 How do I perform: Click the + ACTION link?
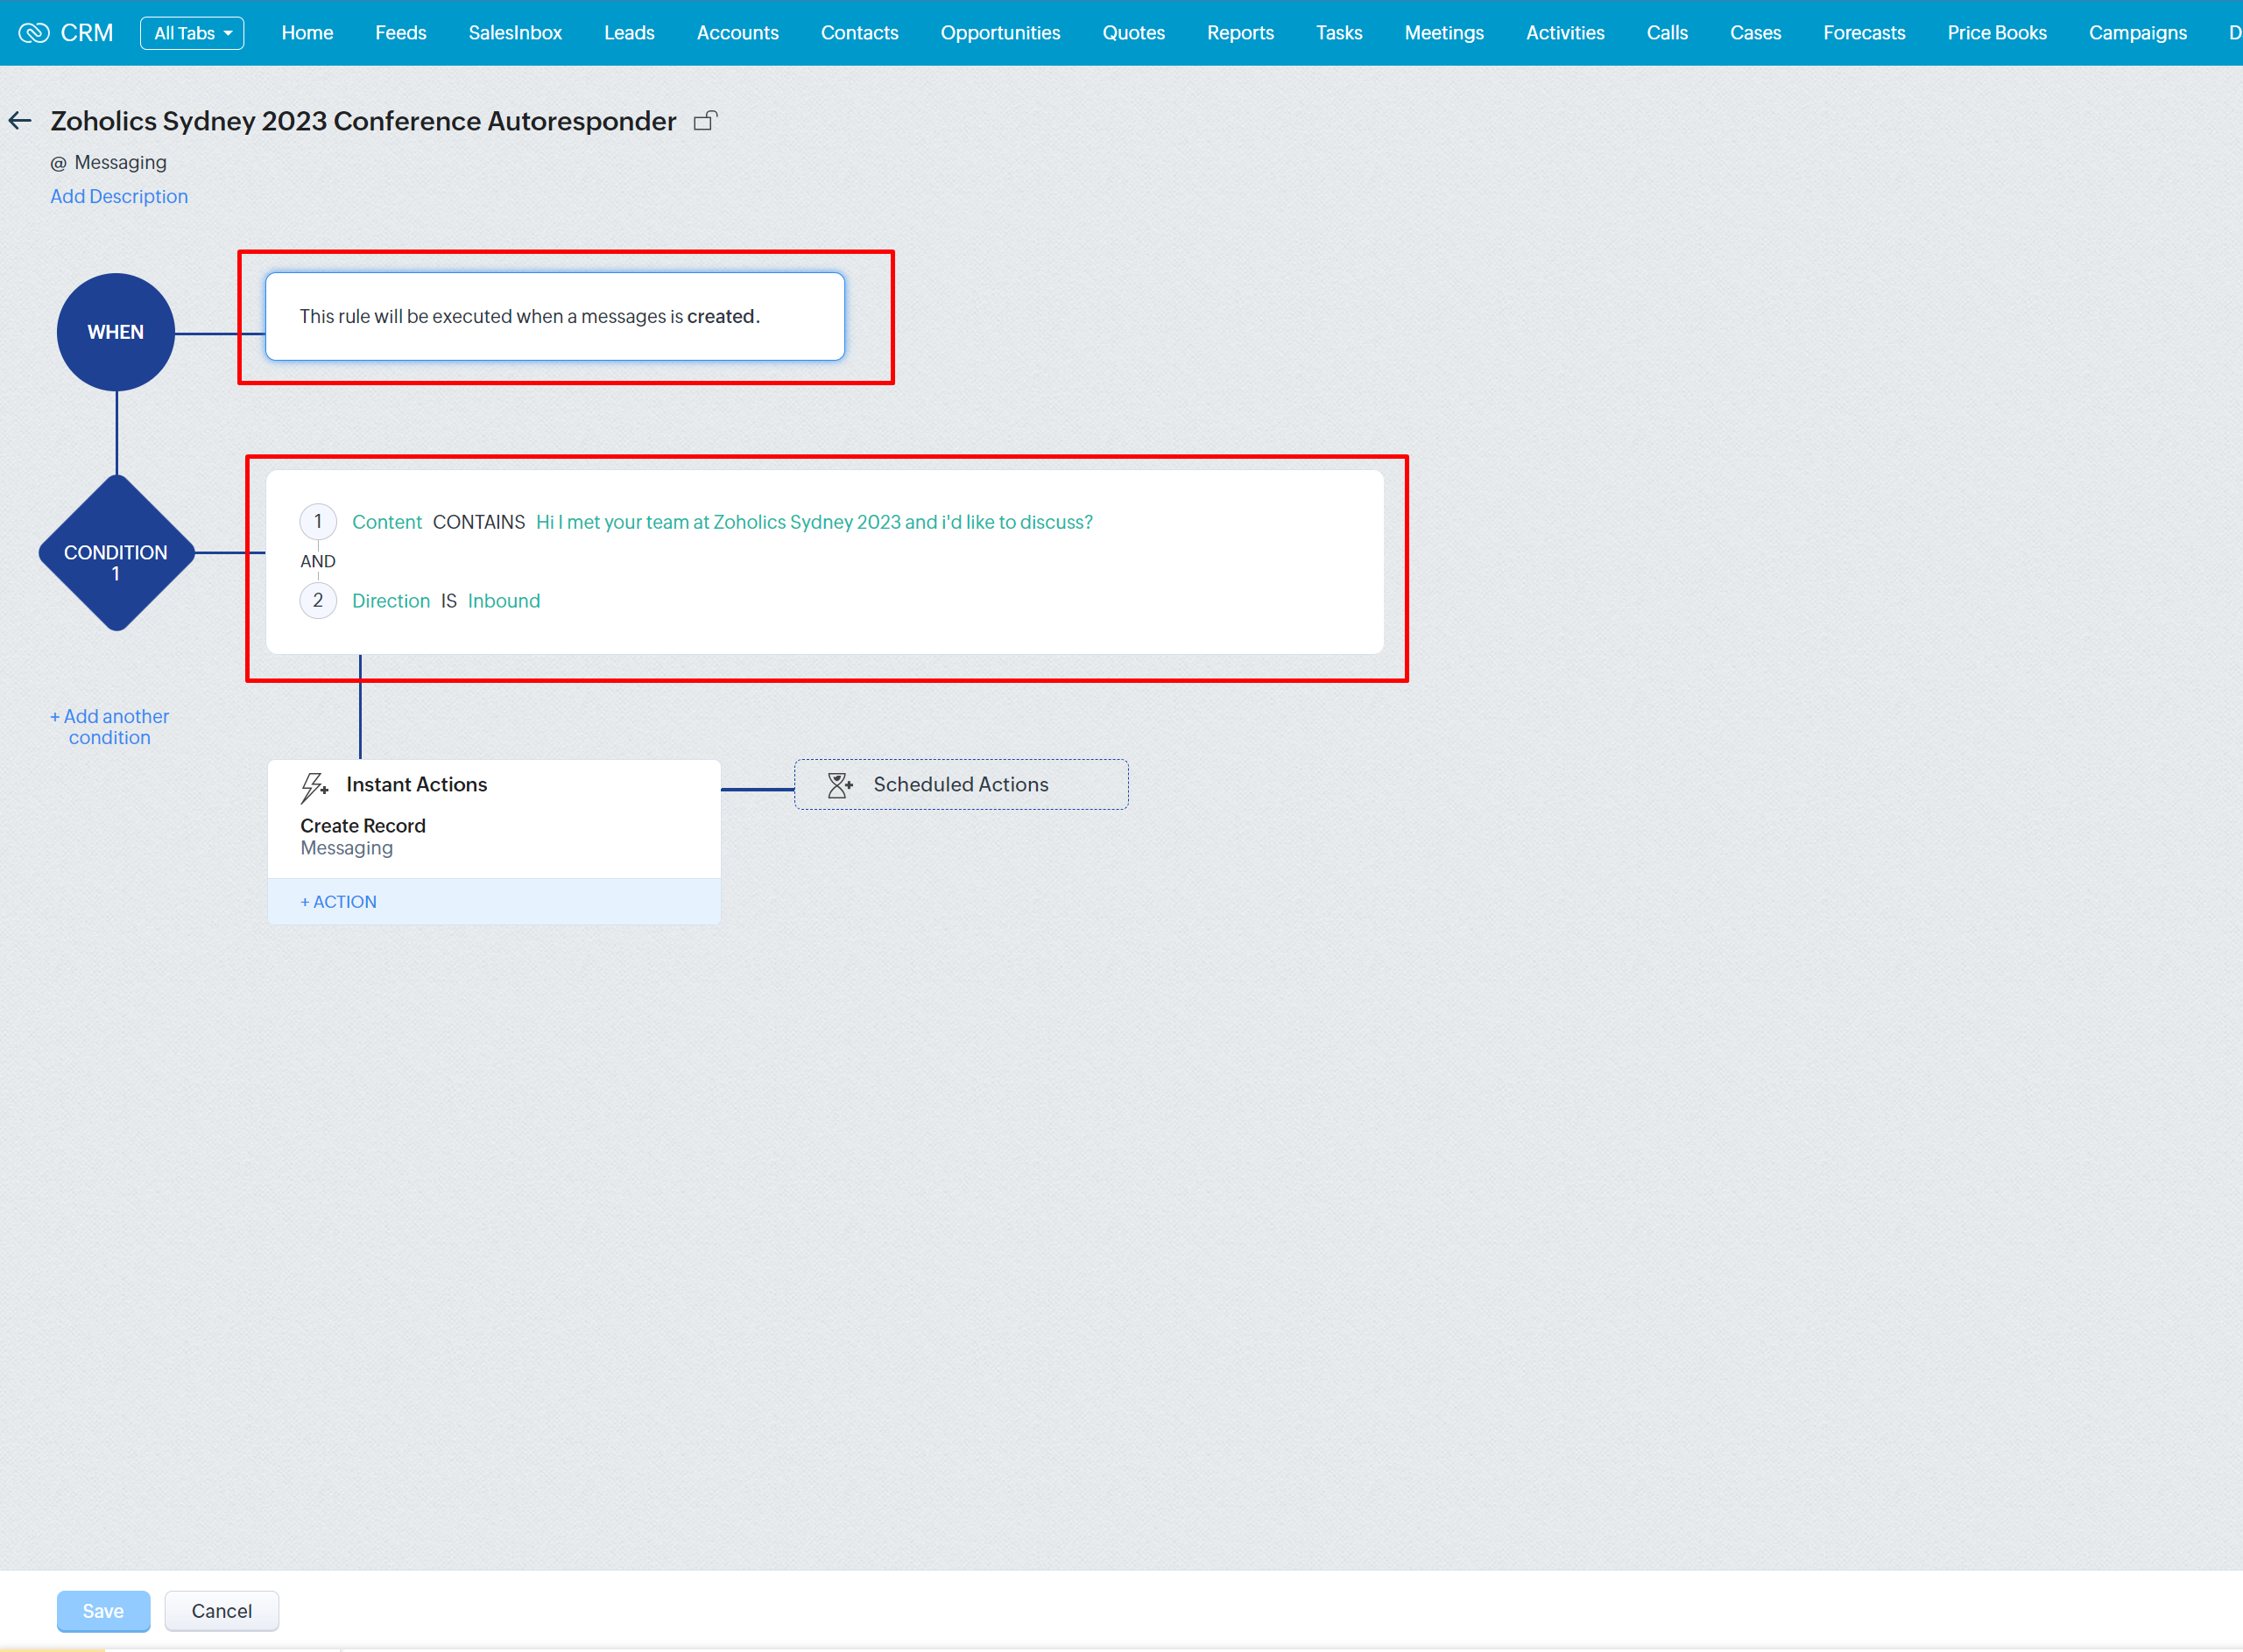click(x=339, y=902)
